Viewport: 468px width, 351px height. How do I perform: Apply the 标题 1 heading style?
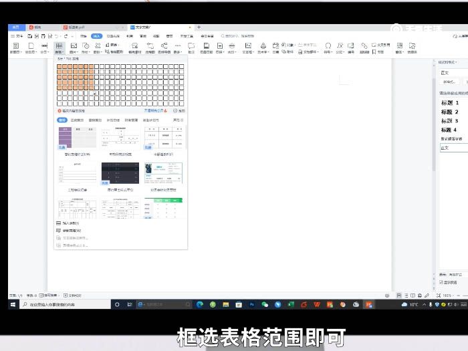450,103
